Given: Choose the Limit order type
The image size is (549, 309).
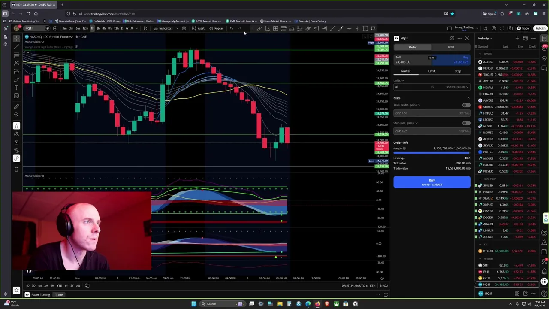Looking at the screenshot, I should [432, 71].
